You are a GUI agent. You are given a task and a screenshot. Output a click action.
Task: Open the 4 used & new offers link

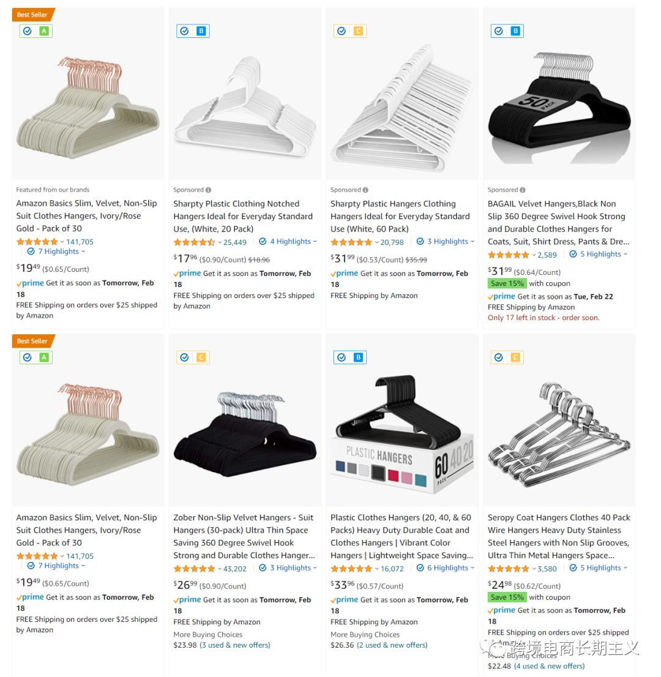pos(550,666)
